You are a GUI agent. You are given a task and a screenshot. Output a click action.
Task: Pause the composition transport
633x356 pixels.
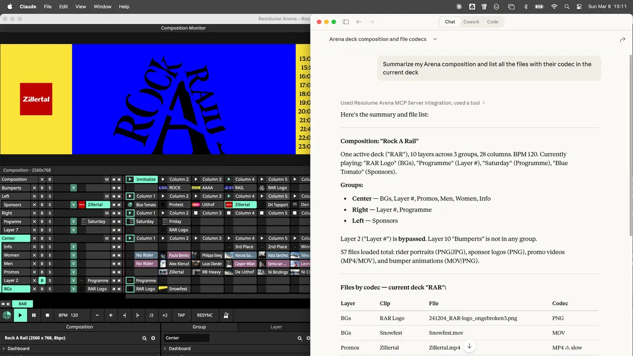[34, 315]
